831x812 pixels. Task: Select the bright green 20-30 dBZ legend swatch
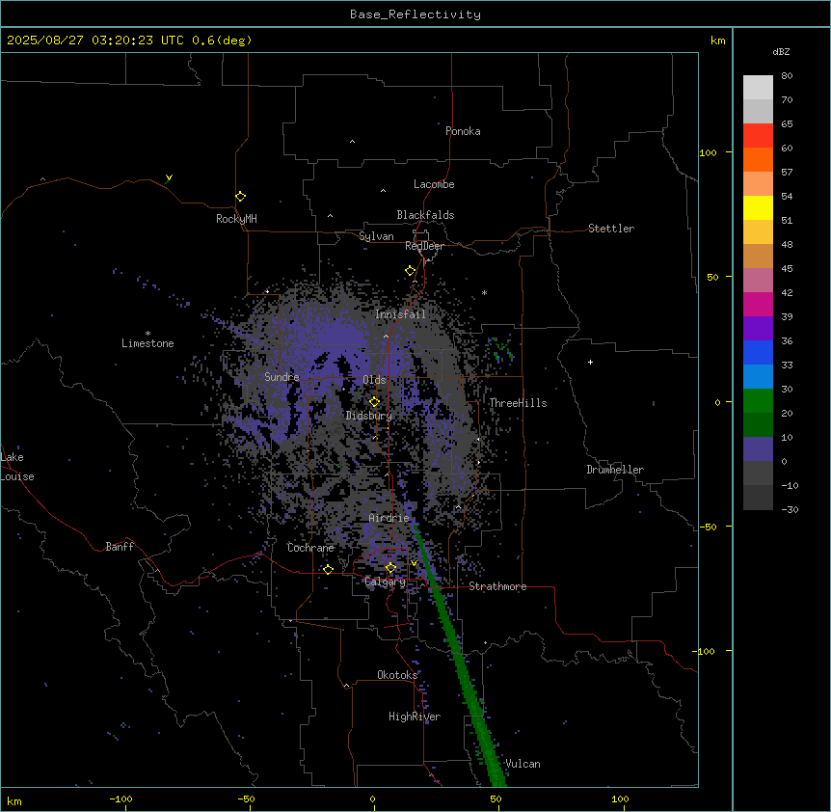758,401
